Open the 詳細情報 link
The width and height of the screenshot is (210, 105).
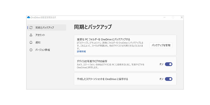point(81,51)
